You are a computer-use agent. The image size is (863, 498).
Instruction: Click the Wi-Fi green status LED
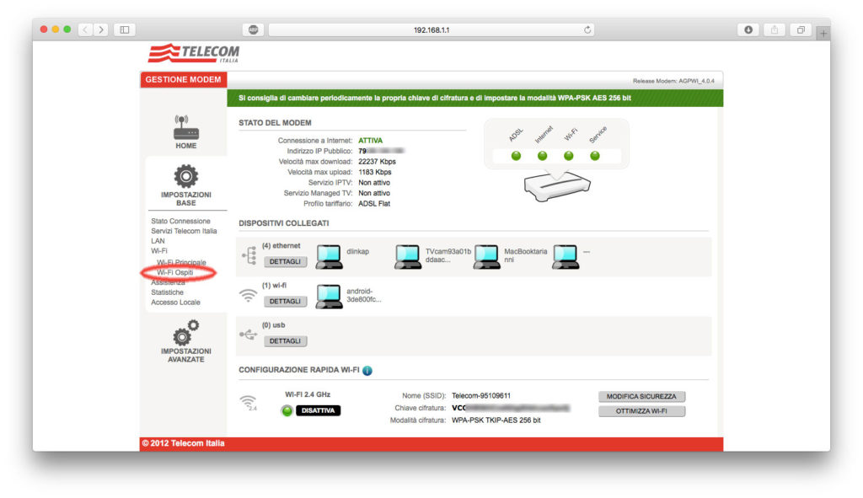(569, 156)
